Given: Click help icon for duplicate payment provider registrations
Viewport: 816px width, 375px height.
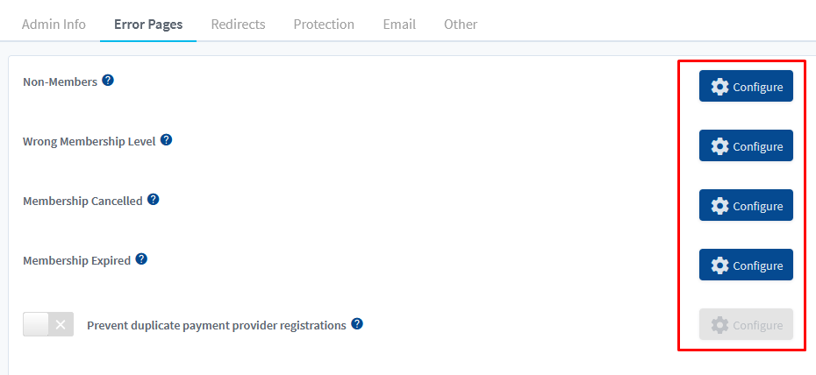Looking at the screenshot, I should point(357,324).
